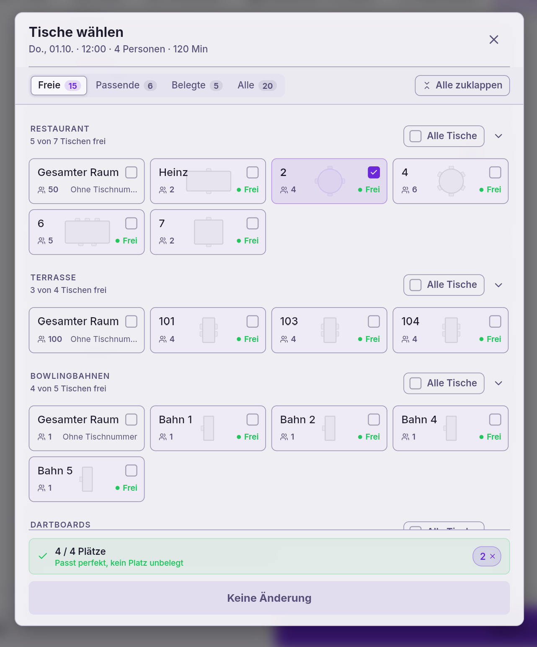Click the round table icon on table 2
Viewport: 537px width, 647px height.
click(330, 181)
